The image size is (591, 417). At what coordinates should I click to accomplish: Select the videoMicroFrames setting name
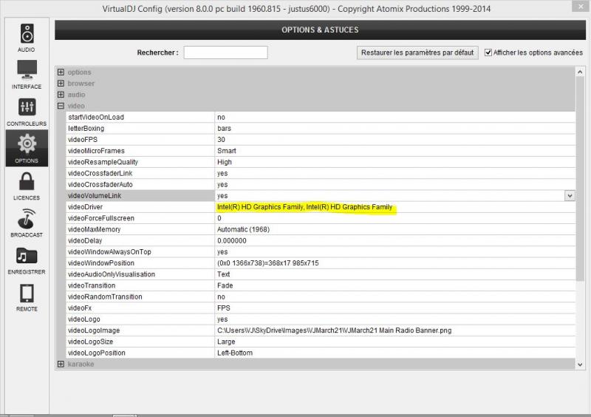pyautogui.click(x=96, y=151)
